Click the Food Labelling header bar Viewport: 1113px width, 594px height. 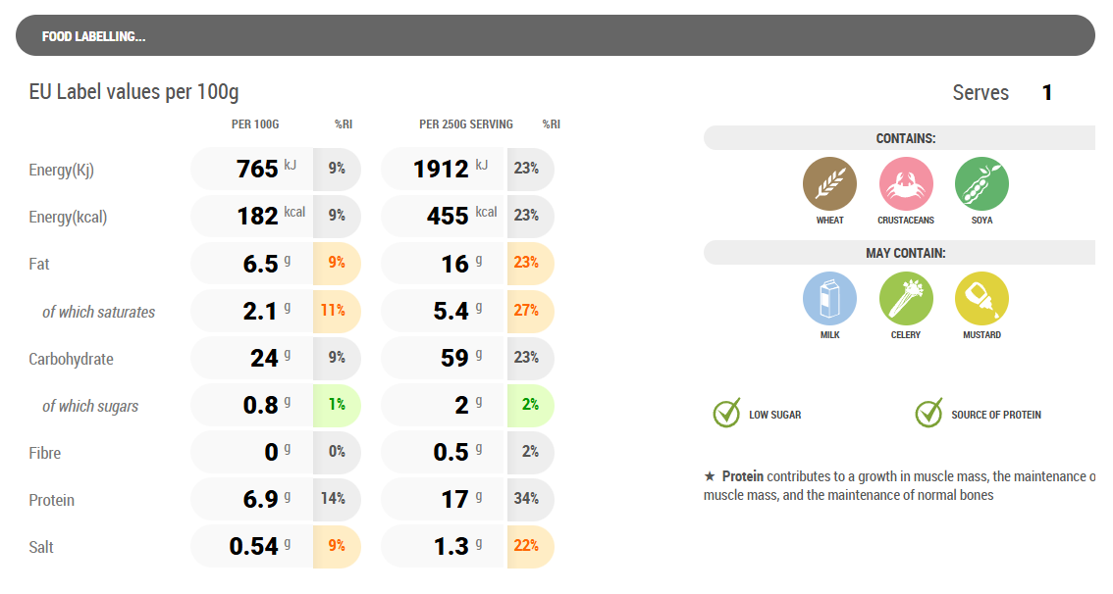click(555, 36)
